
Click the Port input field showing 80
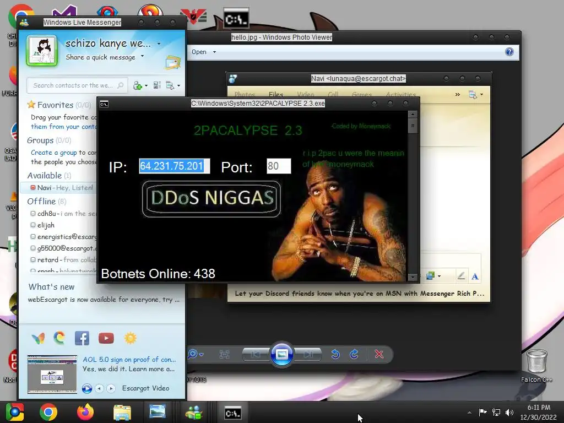click(x=279, y=166)
